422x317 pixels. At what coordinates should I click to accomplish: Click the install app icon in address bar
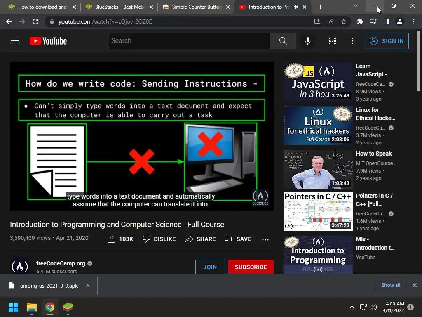(317, 21)
